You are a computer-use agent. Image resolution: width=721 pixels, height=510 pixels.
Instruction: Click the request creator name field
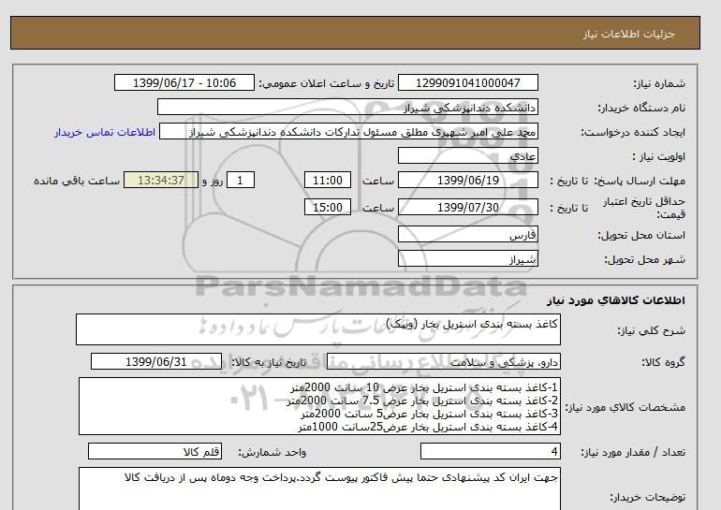point(348,131)
